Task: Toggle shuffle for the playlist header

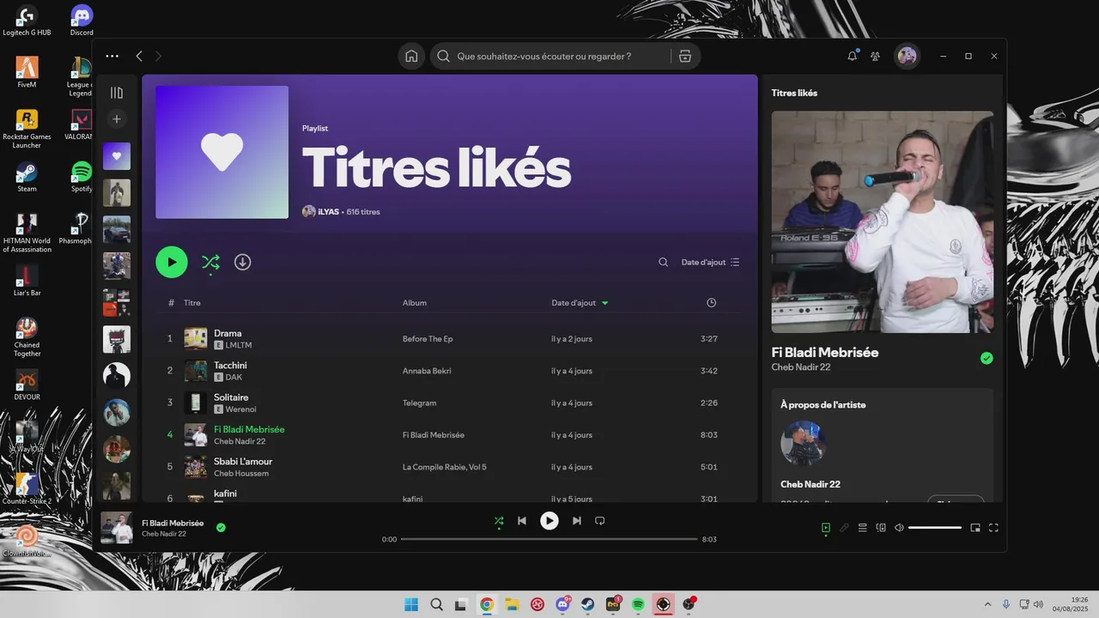Action: 210,262
